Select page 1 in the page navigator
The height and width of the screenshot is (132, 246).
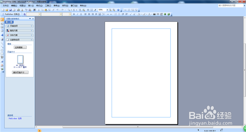39,131
